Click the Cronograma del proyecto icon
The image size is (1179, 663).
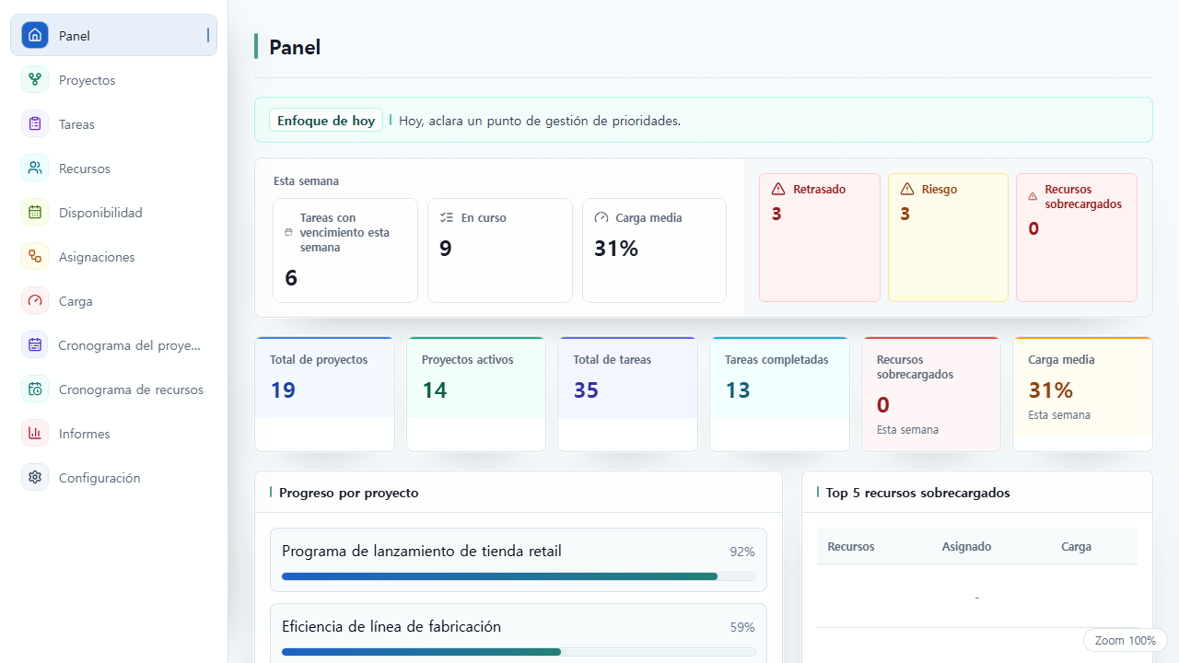click(35, 345)
